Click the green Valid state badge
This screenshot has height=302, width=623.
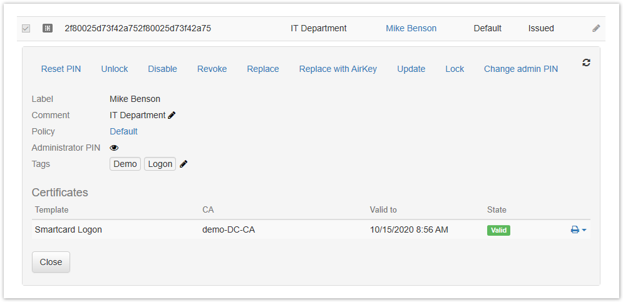pyautogui.click(x=498, y=230)
